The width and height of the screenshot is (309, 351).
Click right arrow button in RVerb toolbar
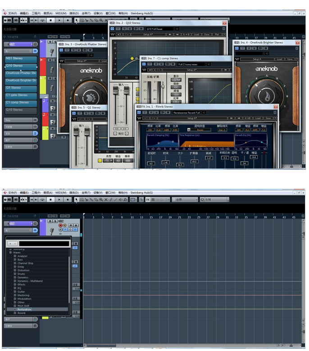239,118
